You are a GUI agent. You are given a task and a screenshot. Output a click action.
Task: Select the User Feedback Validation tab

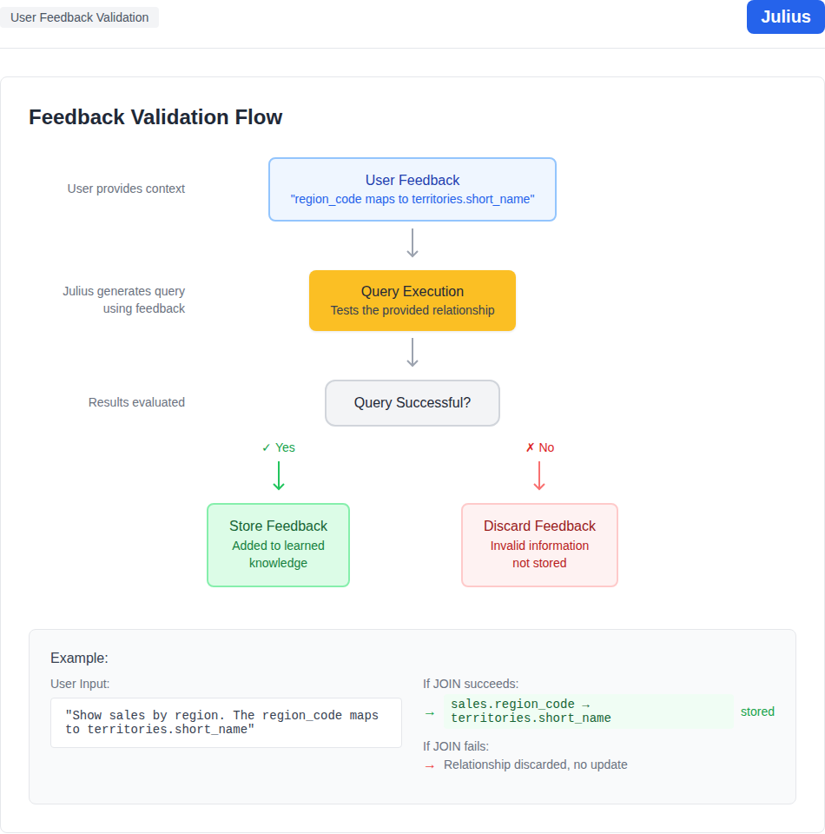[79, 17]
